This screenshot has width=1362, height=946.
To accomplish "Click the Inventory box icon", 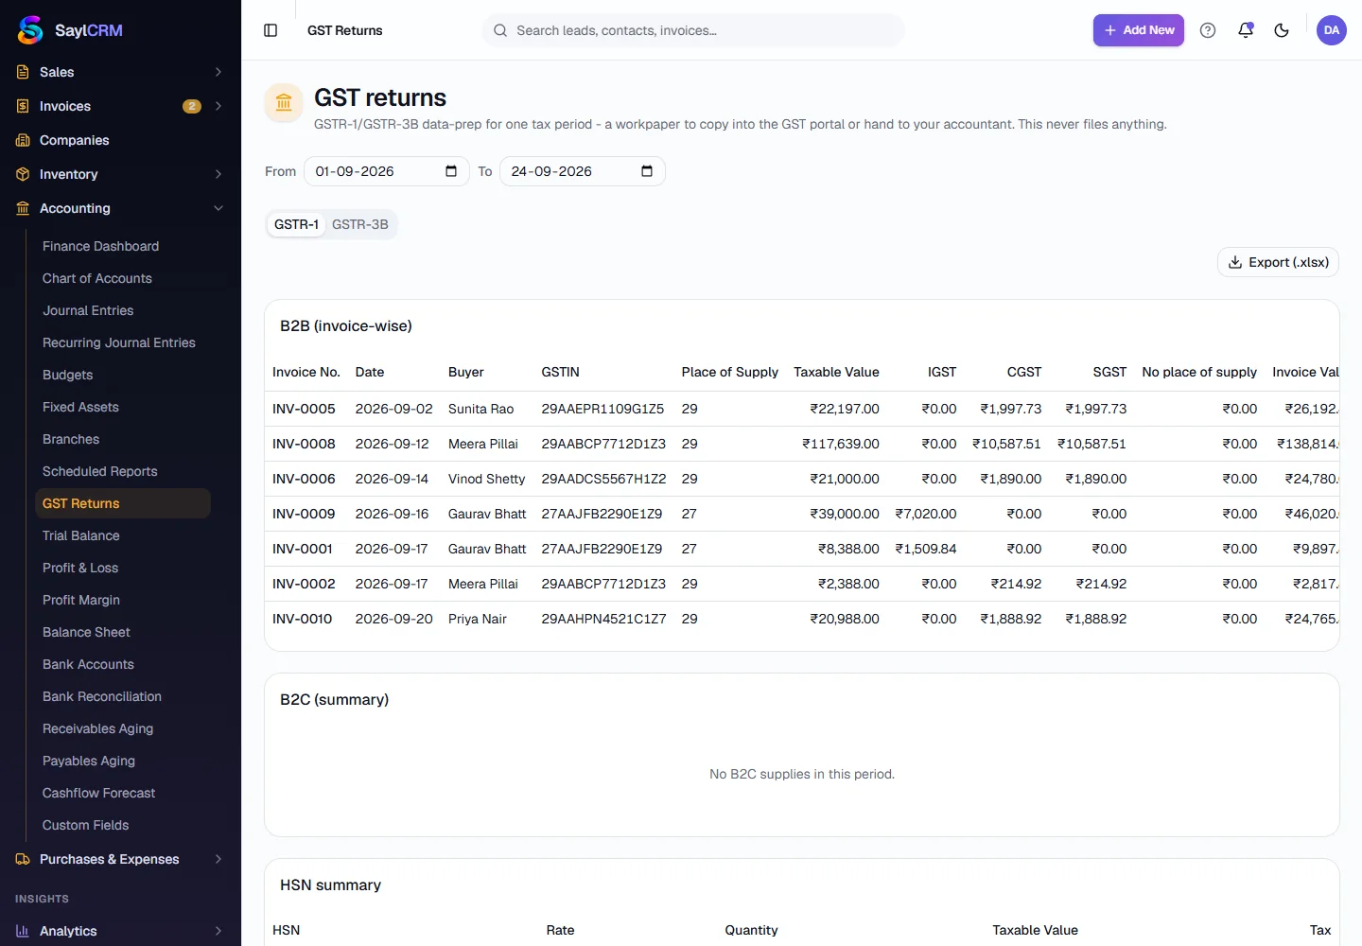I will point(23,174).
